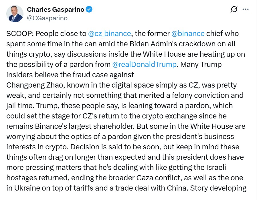The image size is (257, 200).
Task: Follow the @binance mention link
Action: point(188,33)
